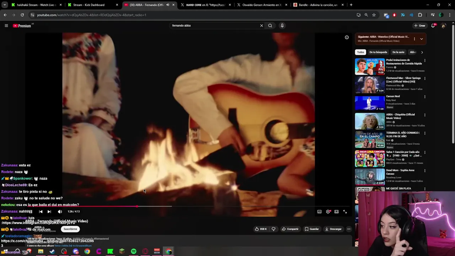Click the Compartir share button
Screen dimensions: 455x256
[290, 229]
